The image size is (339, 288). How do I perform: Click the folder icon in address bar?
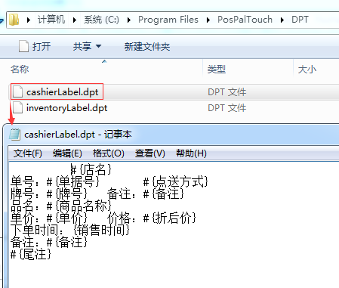click(x=14, y=20)
